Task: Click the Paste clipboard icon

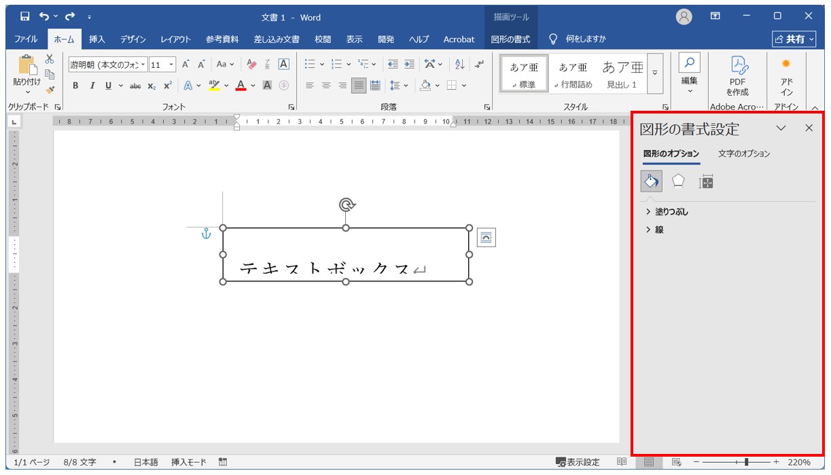Action: [x=27, y=65]
